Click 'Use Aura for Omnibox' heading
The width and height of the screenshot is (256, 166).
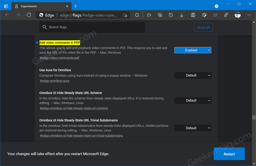coord(55,70)
